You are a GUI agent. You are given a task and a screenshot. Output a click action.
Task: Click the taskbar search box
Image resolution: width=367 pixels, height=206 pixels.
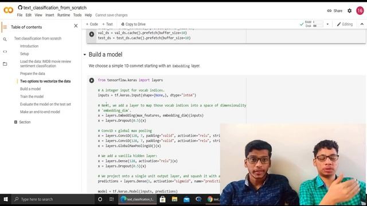pos(53,199)
